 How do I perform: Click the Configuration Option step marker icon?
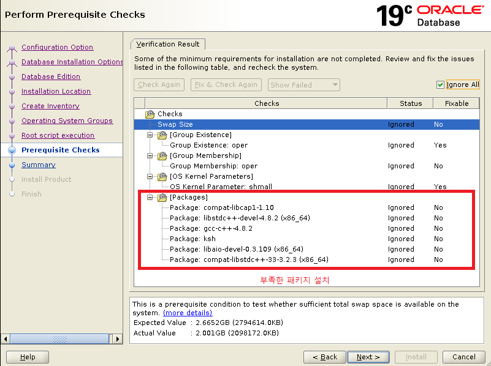[12, 48]
